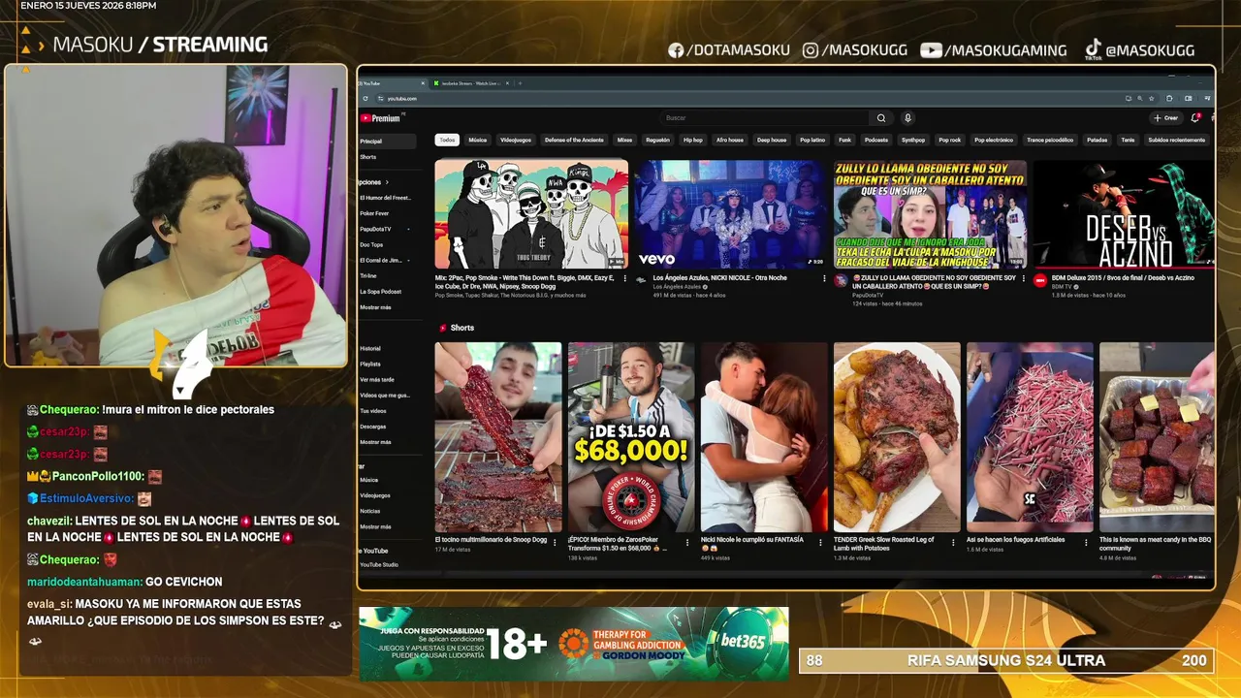Expand the Suscripciones section arrow
The width and height of the screenshot is (1241, 698).
[387, 182]
